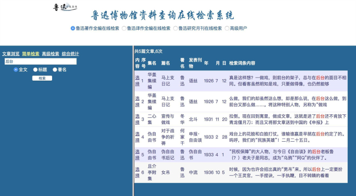Click 申报·自由谈 publication cell
The image size is (356, 196).
(195, 137)
